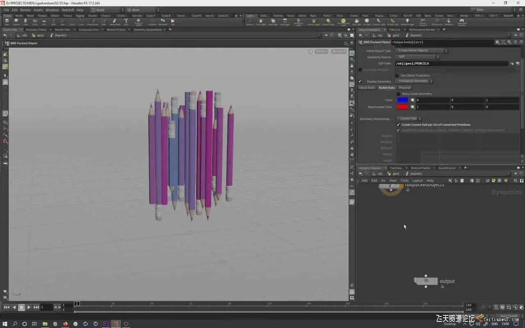Select the Environment Light shelf tool

click(343, 22)
